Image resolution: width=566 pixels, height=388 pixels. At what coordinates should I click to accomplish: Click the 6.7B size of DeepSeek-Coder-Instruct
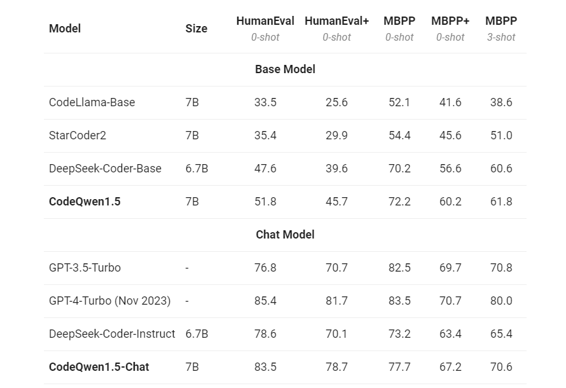[197, 334]
